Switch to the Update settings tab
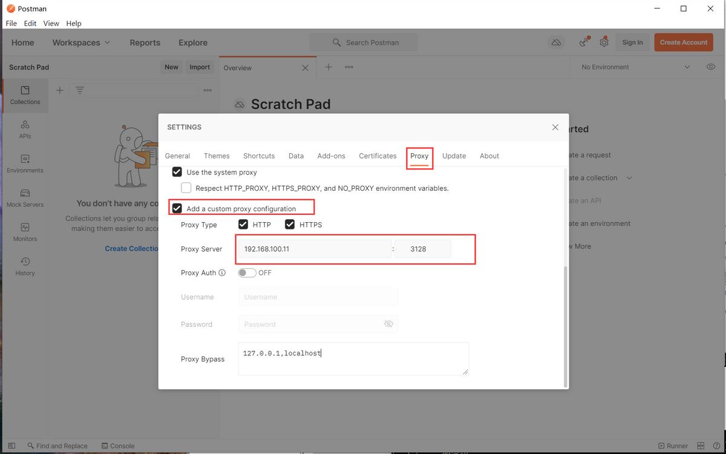This screenshot has width=726, height=454. (x=454, y=156)
